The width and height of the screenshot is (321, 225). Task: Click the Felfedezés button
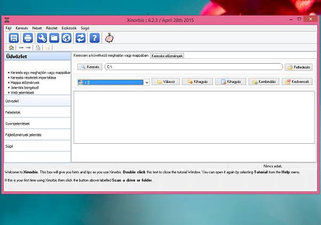tap(299, 67)
